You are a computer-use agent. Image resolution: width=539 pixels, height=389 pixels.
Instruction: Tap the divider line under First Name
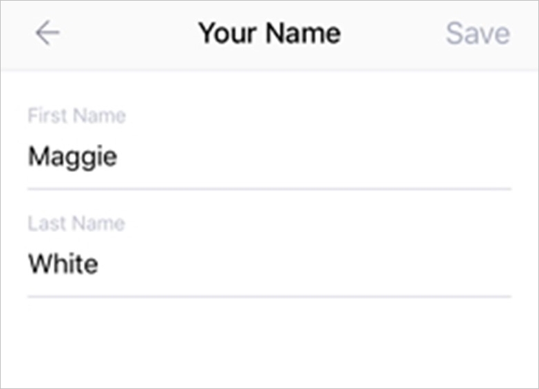(269, 188)
